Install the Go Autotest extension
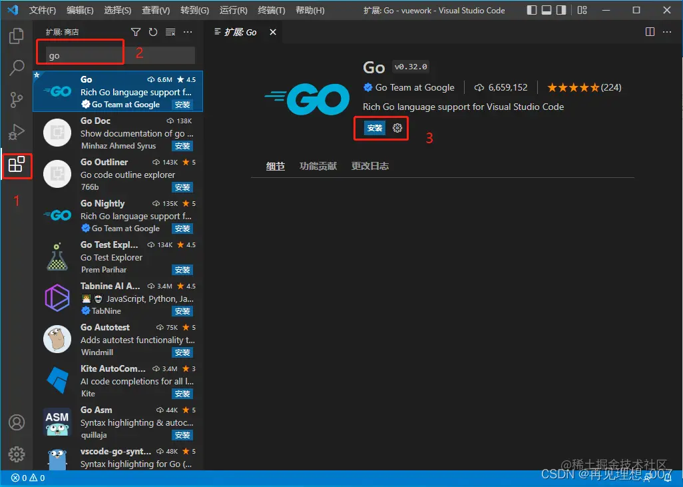Screen dimensions: 683x487 pos(182,352)
